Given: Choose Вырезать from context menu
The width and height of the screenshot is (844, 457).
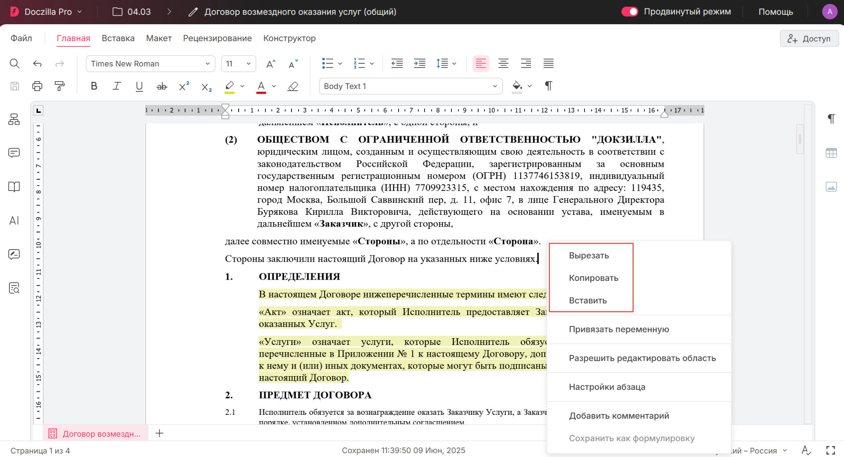Looking at the screenshot, I should tap(589, 255).
